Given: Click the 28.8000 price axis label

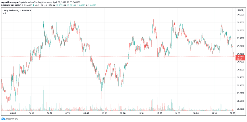Looking at the screenshot, I should click(x=241, y=109).
